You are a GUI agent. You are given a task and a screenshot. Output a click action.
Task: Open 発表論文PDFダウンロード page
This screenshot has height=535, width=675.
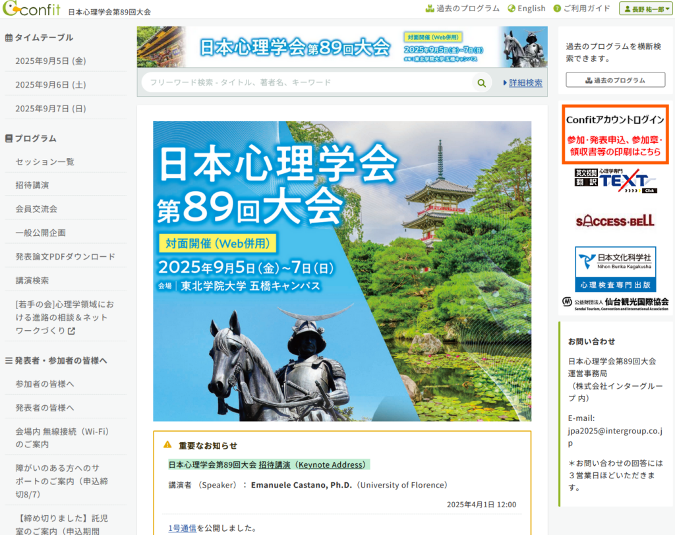pyautogui.click(x=65, y=257)
